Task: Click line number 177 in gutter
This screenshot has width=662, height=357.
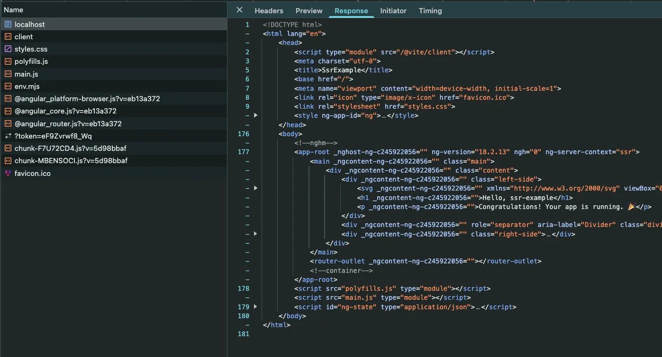Action: point(244,152)
